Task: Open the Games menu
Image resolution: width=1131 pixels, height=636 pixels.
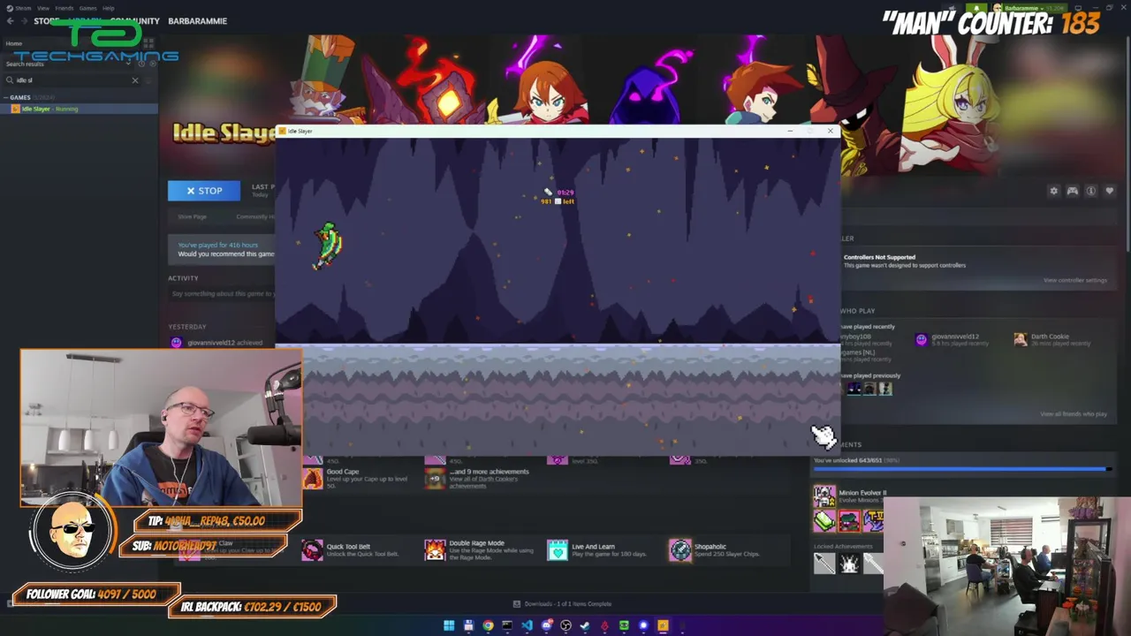Action: pyautogui.click(x=87, y=8)
